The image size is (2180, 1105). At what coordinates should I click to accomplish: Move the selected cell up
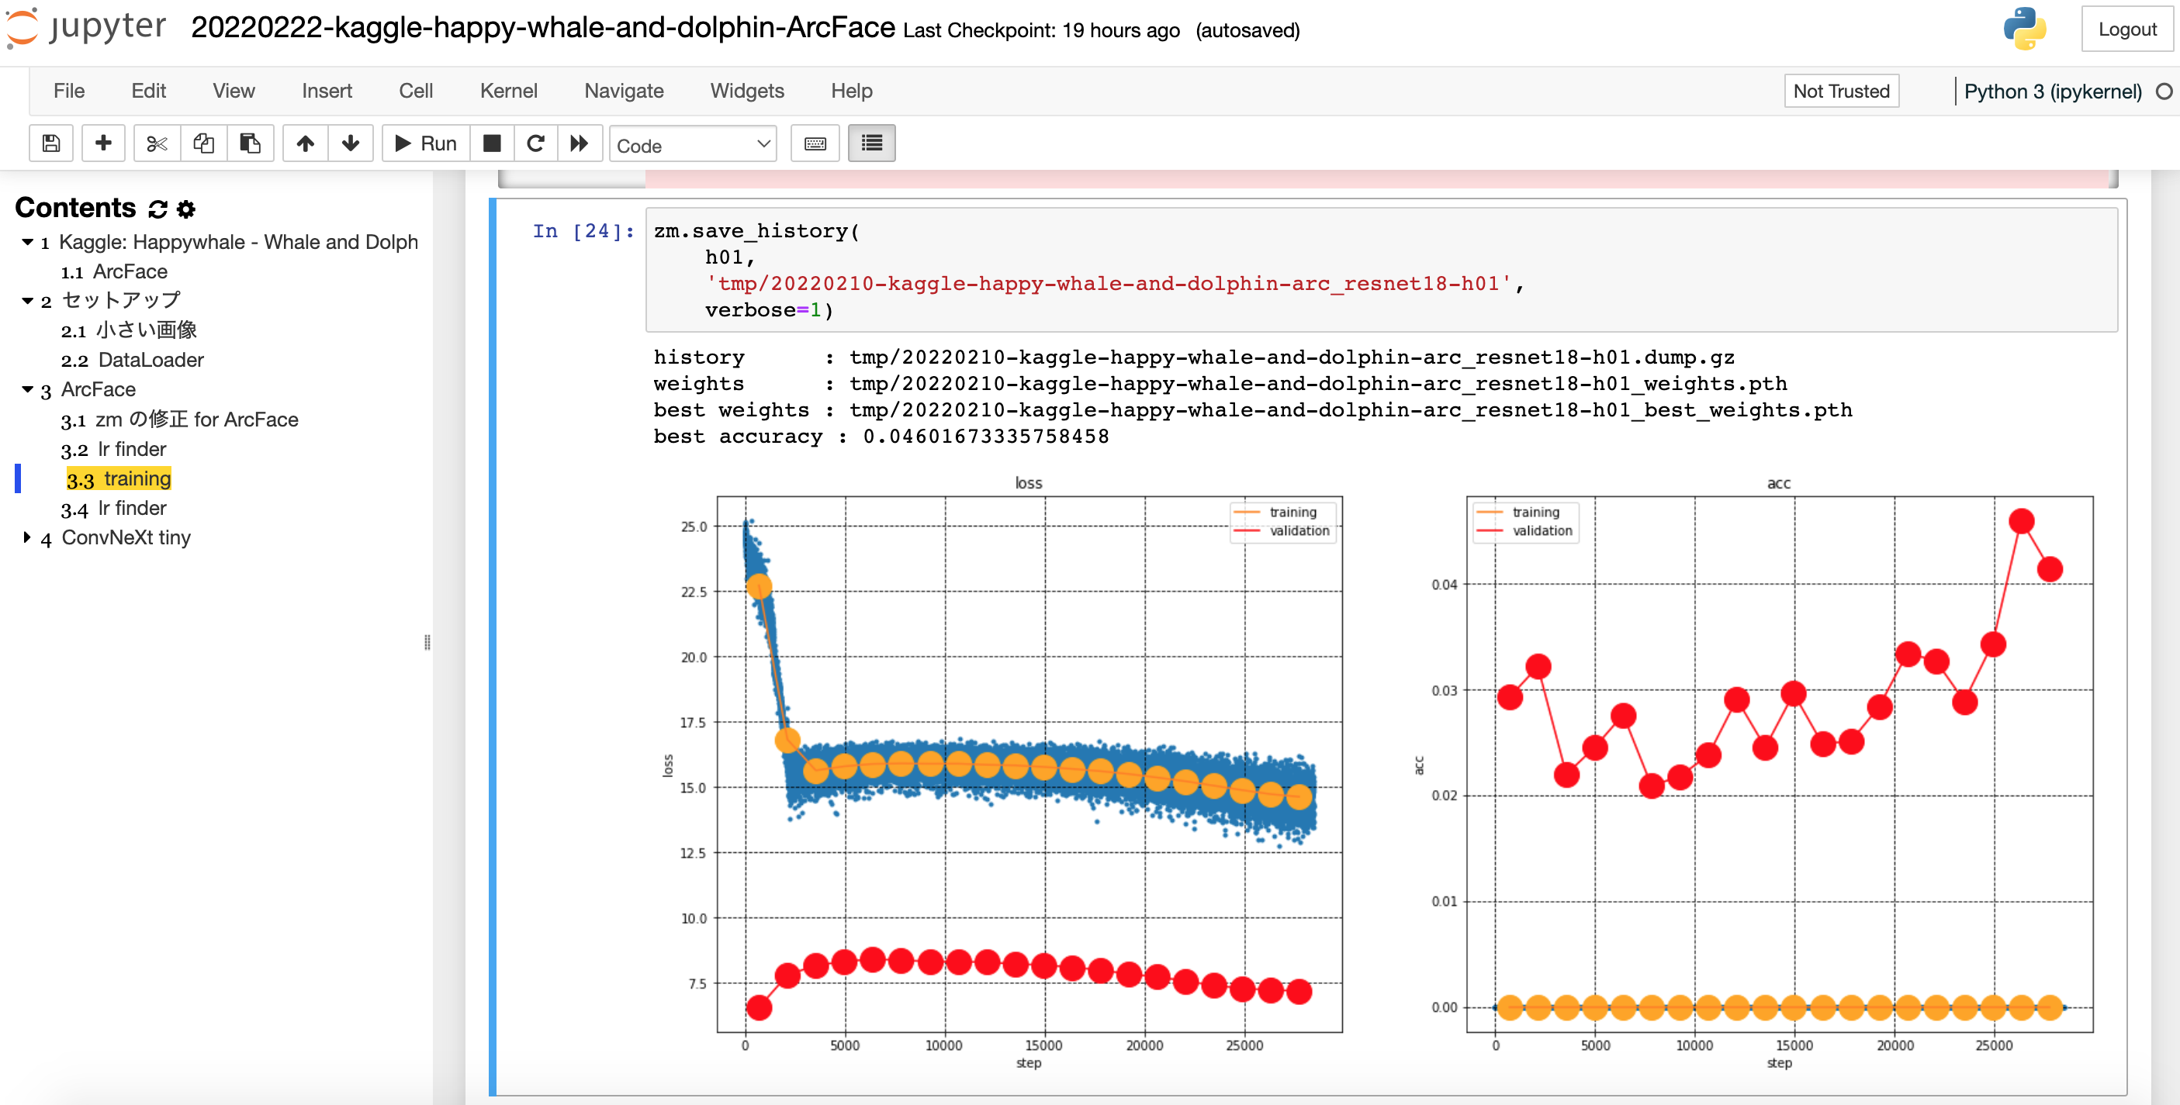[x=306, y=143]
